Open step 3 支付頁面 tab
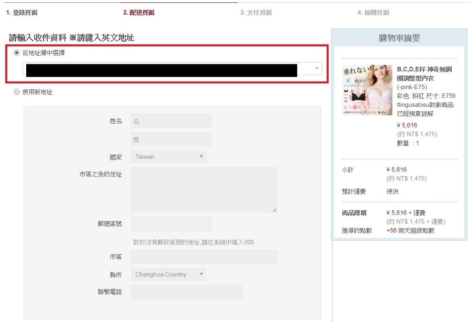This screenshot has width=471, height=322. coord(256,13)
